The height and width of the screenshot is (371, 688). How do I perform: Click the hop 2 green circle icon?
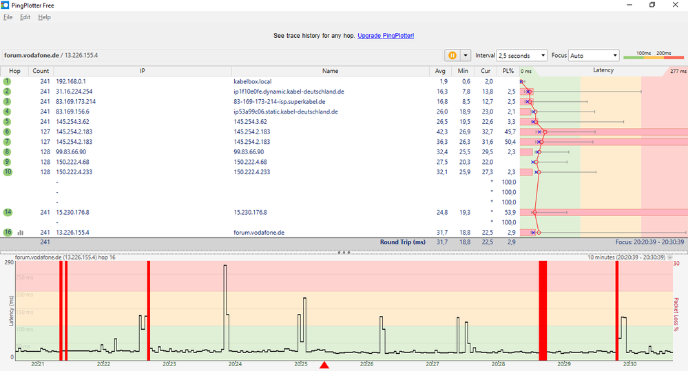tap(7, 92)
